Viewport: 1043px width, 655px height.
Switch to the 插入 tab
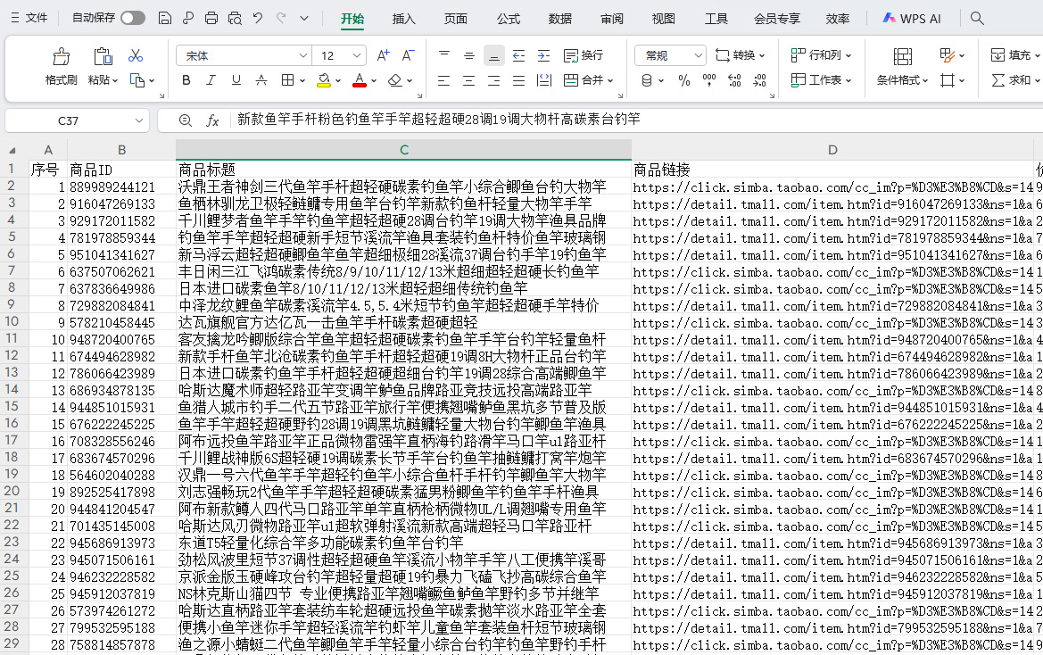[x=404, y=18]
